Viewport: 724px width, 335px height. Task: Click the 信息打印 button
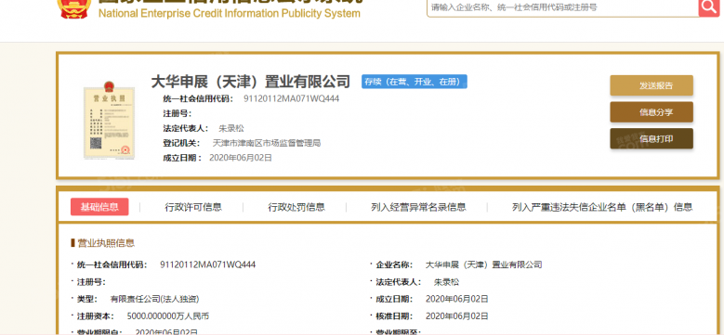click(x=652, y=138)
